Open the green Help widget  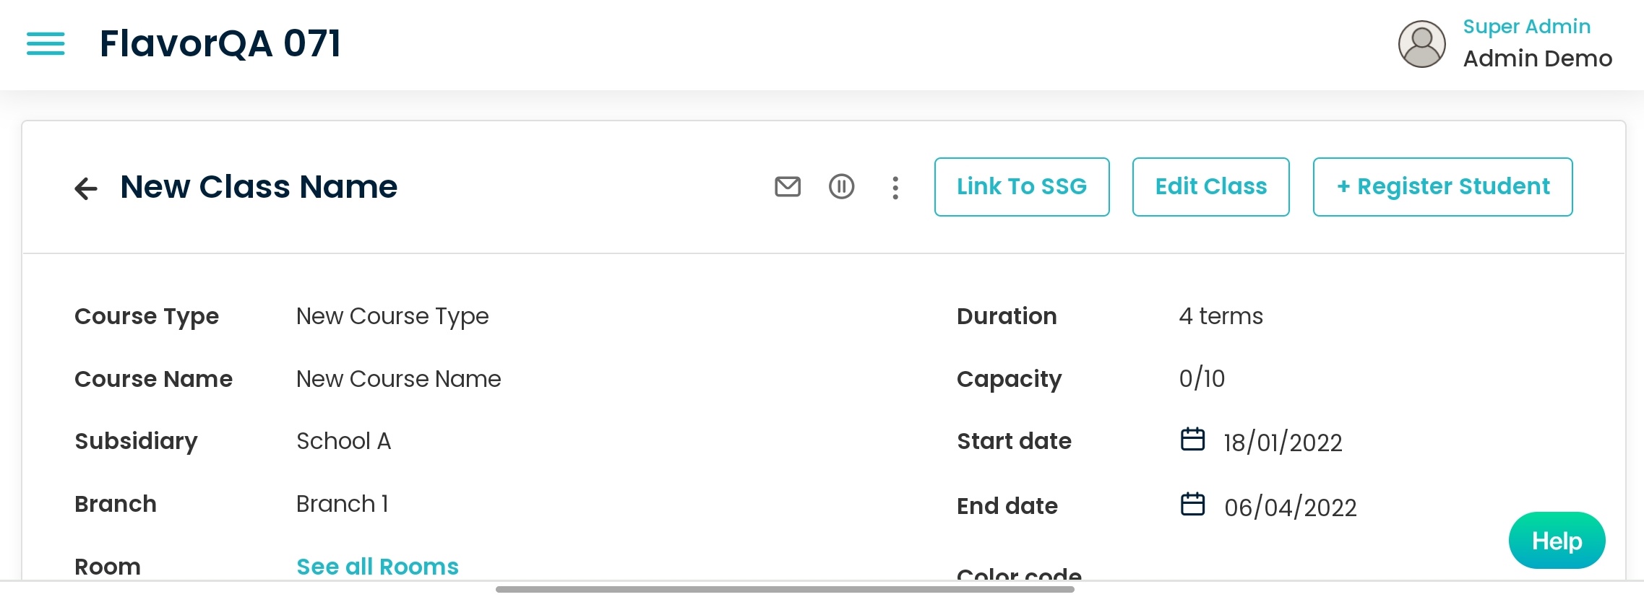point(1557,541)
